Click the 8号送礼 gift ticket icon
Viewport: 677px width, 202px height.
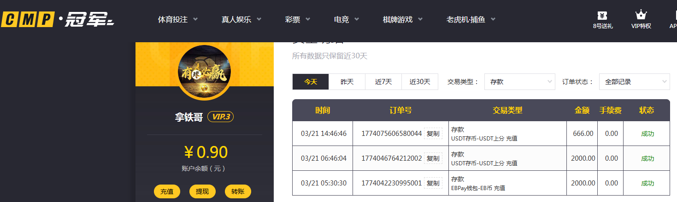click(602, 16)
